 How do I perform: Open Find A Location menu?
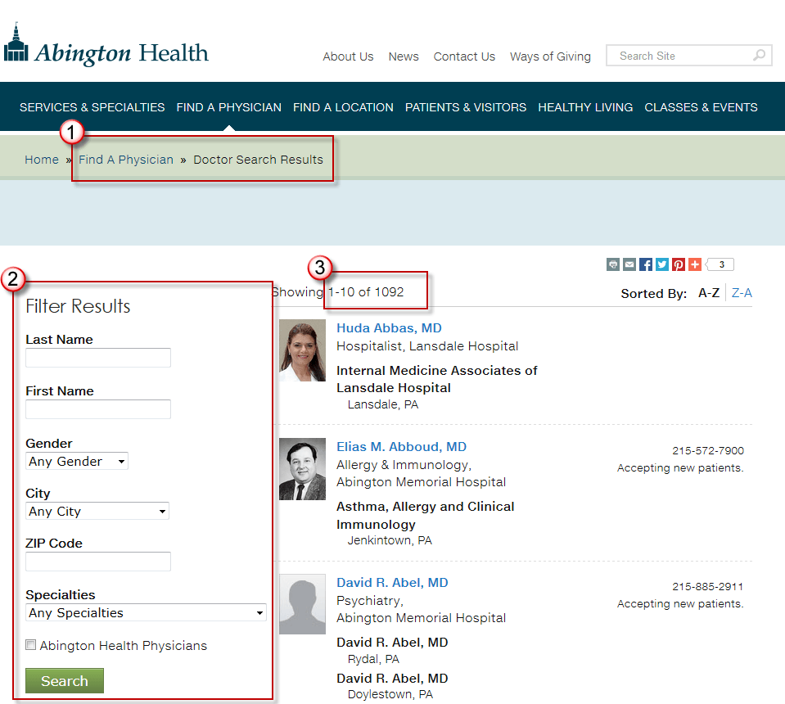[x=343, y=107]
